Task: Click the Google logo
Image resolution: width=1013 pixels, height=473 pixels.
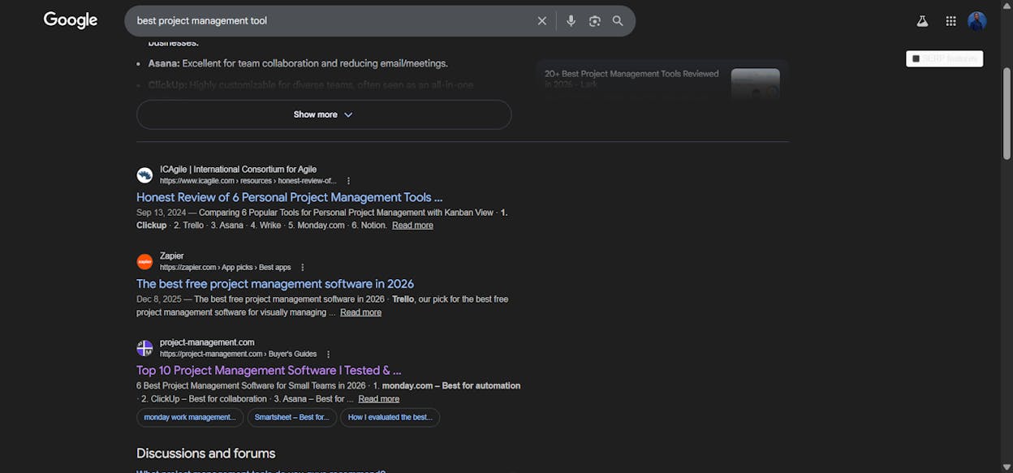Action: pyautogui.click(x=71, y=20)
